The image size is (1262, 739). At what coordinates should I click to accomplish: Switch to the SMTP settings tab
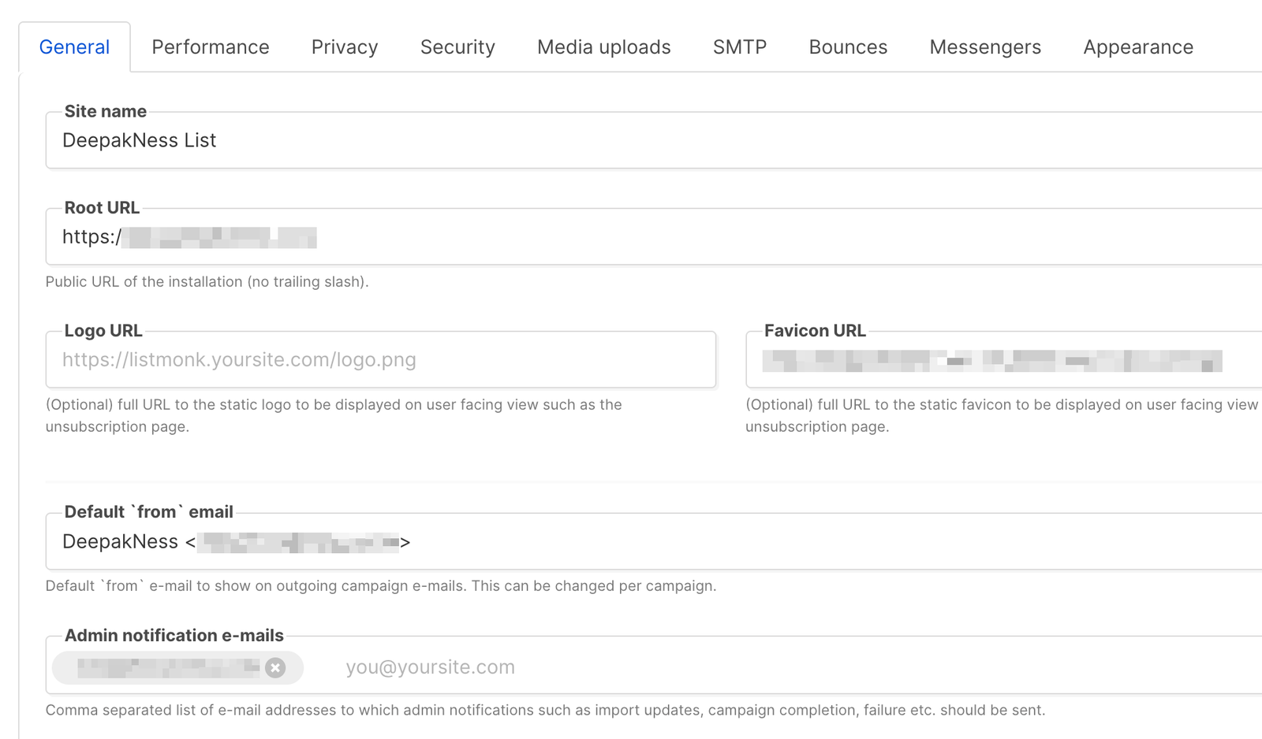tap(739, 47)
